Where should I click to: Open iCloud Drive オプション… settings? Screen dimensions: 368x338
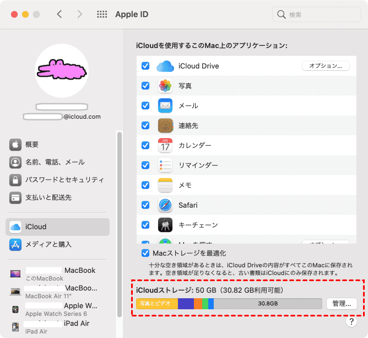(326, 66)
